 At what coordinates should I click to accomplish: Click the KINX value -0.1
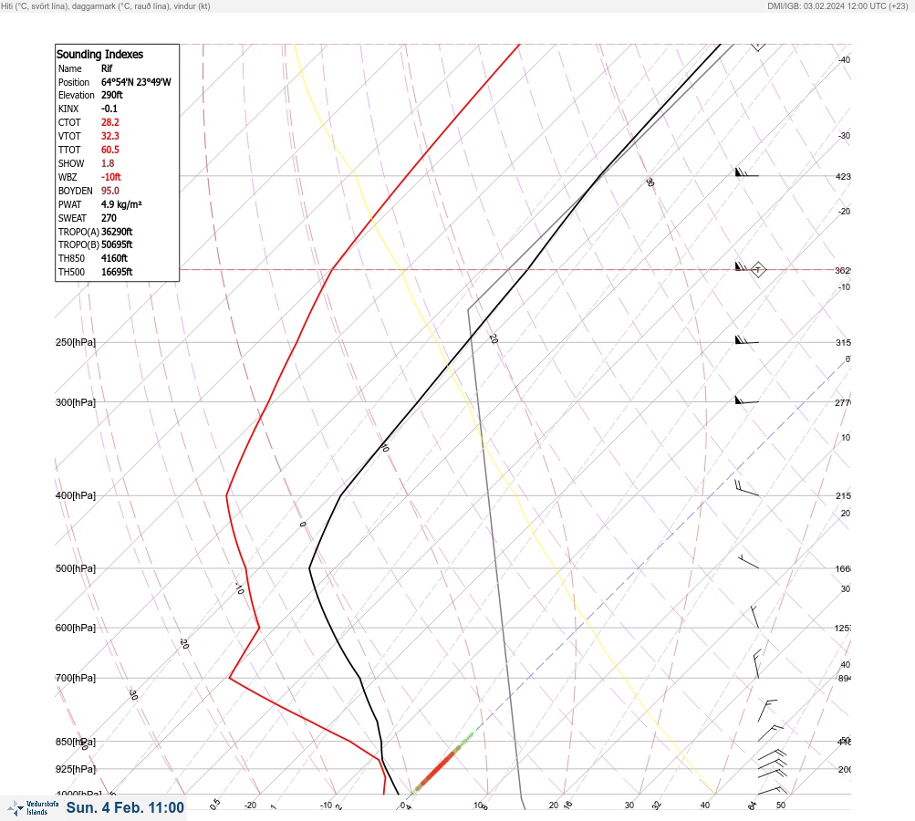[x=109, y=109]
